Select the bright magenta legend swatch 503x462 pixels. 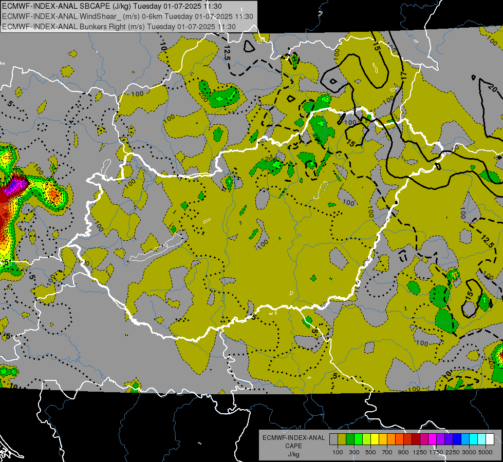click(x=433, y=439)
